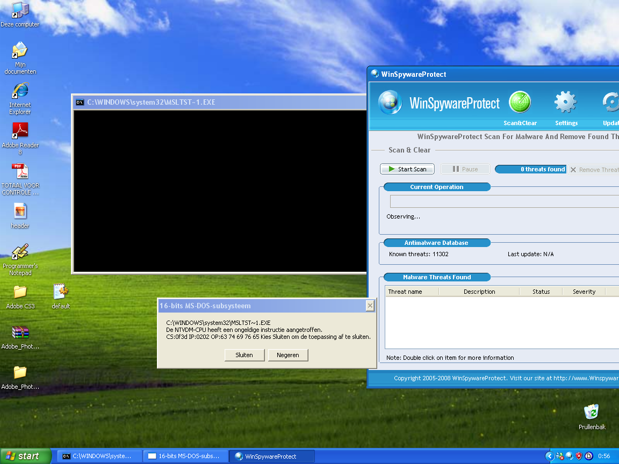This screenshot has height=464, width=619.
Task: Click the C:\WINDOWS\system32\MSLTST~1.EXE window title bar
Action: point(220,102)
